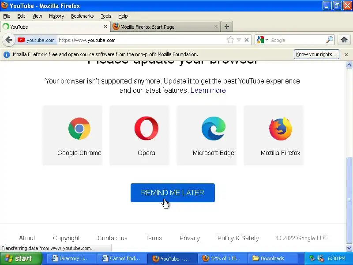Switch to Mozilla Firefox Start Page tab
353x265 pixels.
(x=165, y=26)
